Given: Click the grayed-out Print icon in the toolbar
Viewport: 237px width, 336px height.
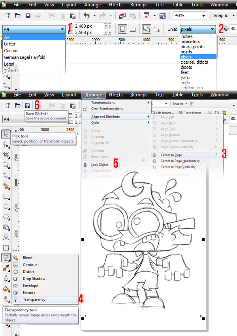Looking at the screenshot, I should click(x=38, y=15).
